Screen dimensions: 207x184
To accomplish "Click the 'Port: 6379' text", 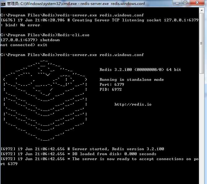I will tap(112, 85).
